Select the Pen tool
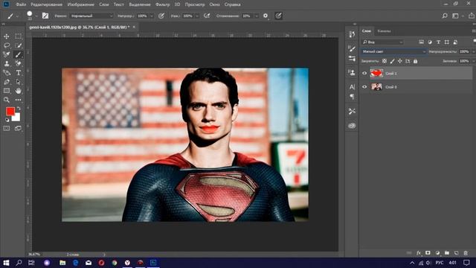Screen dimensions: 476x268 [7, 82]
